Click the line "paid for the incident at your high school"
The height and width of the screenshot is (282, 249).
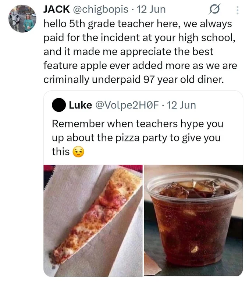tap(138, 38)
